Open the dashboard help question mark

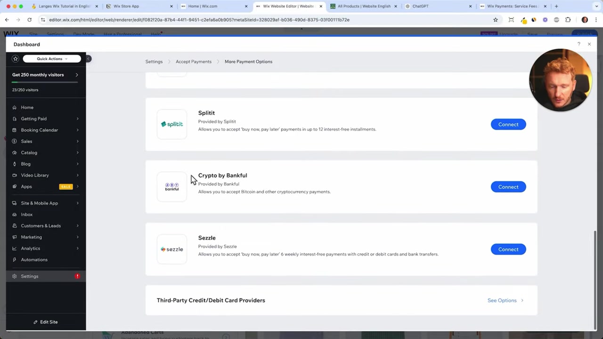(x=579, y=44)
